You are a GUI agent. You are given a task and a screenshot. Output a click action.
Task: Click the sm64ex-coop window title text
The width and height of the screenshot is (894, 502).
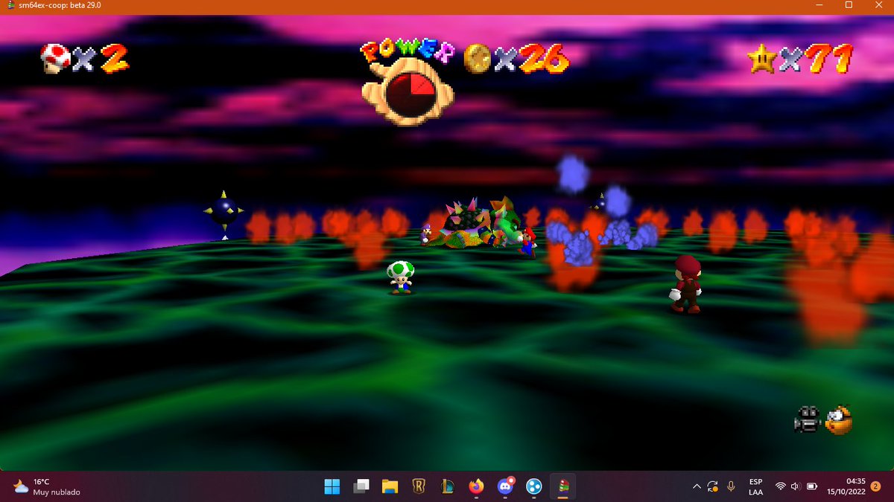click(61, 4)
